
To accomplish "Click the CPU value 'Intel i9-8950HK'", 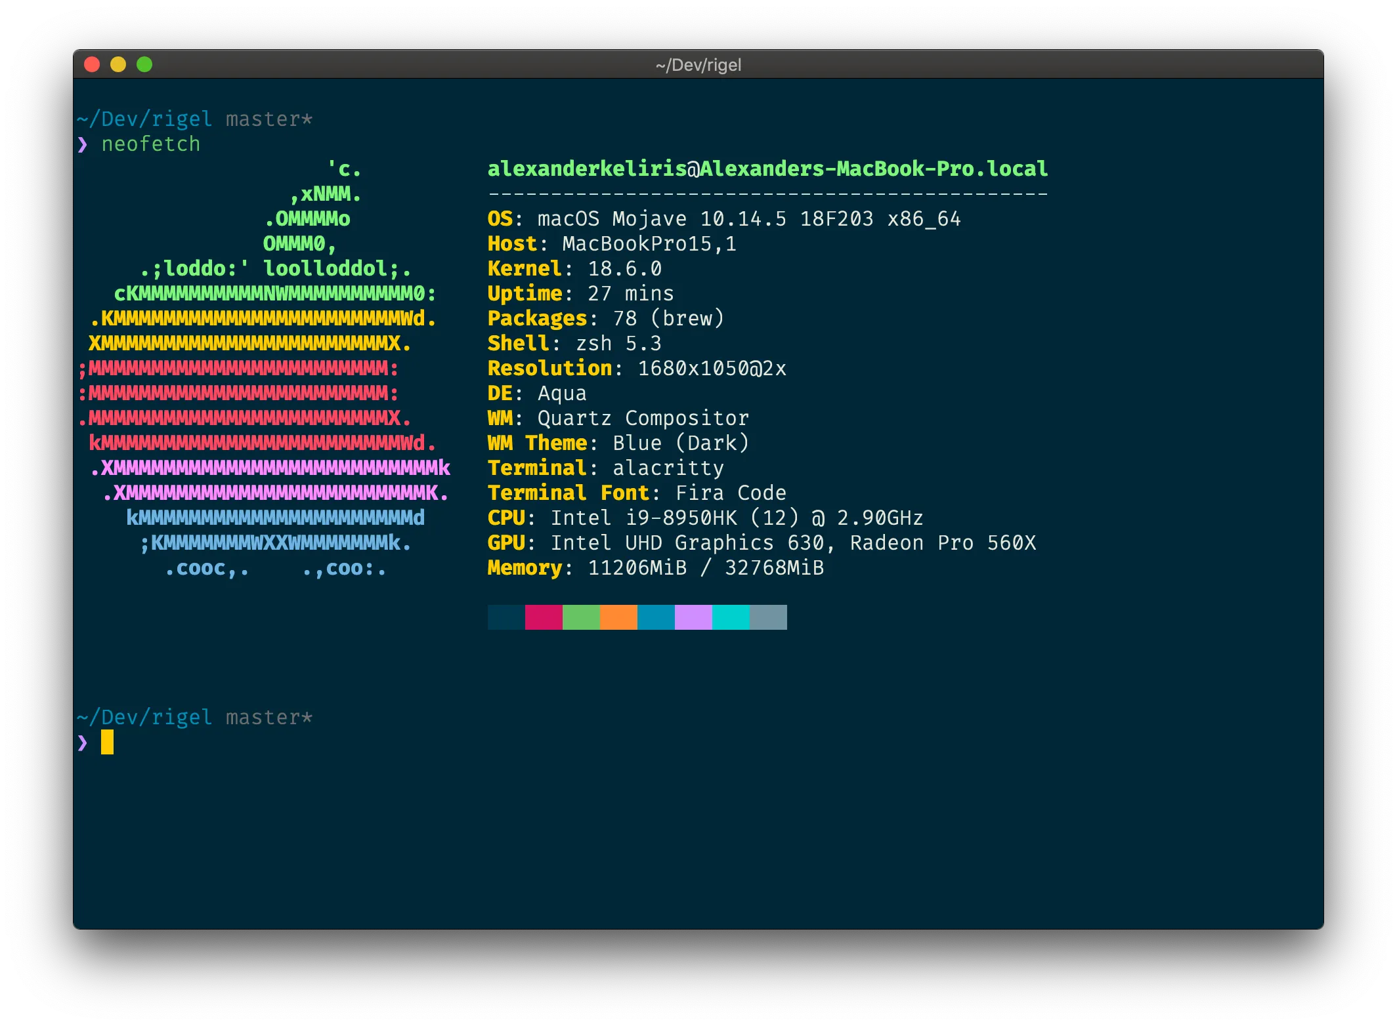I will point(643,518).
